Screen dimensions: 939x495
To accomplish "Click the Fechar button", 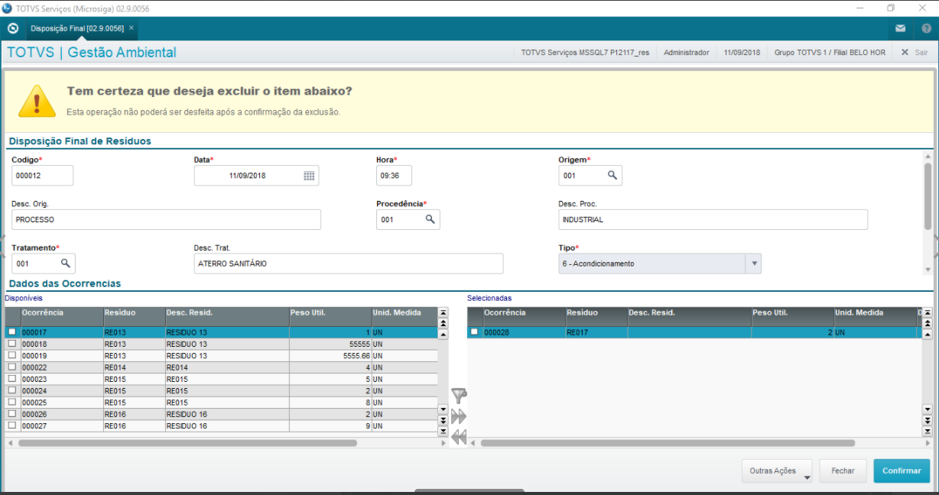I will (x=843, y=471).
